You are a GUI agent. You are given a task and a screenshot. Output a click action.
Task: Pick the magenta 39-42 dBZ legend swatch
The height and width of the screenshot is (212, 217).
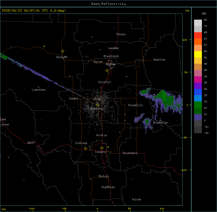coord(198,79)
